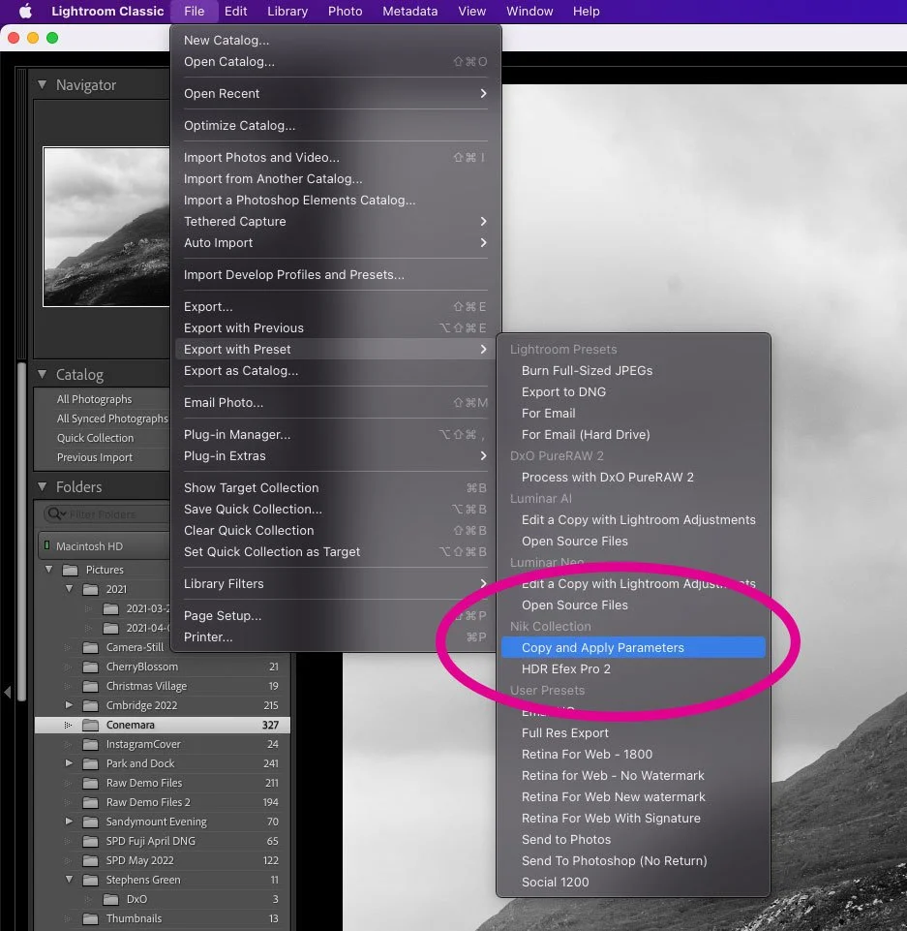Open Plug-in Manager
Image resolution: width=907 pixels, height=931 pixels.
click(335, 435)
